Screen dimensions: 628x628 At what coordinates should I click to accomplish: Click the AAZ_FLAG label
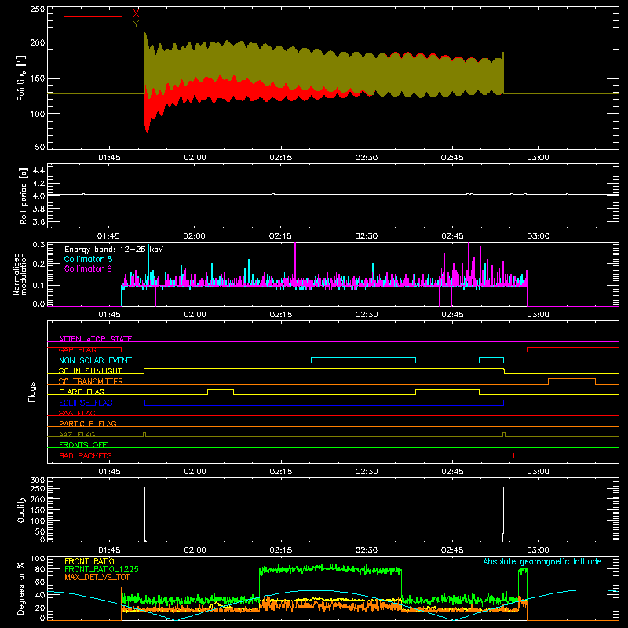click(77, 434)
